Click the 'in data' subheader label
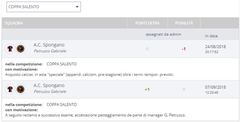Viewport: 241px width, 122px height. (211, 36)
